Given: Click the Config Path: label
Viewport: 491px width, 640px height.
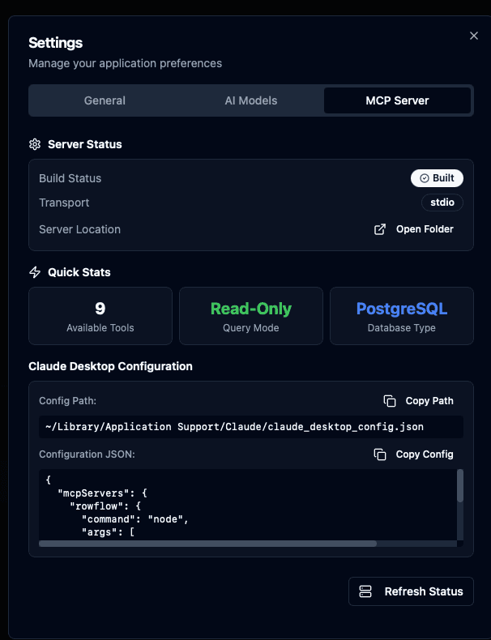Looking at the screenshot, I should click(67, 401).
